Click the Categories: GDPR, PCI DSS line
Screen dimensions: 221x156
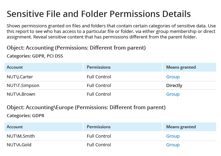click(35, 56)
